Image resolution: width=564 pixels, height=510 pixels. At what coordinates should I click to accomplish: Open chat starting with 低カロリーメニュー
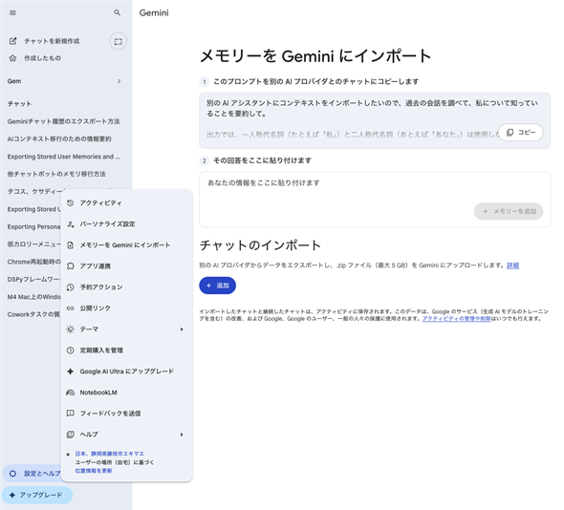(x=33, y=244)
